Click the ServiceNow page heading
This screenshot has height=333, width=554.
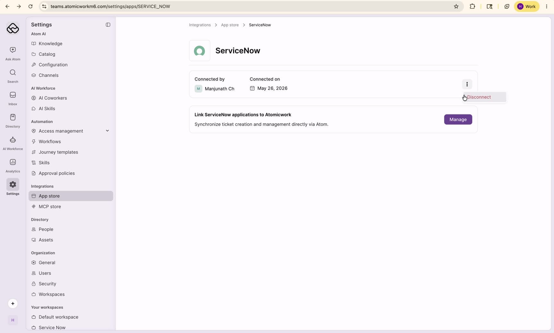tap(238, 51)
